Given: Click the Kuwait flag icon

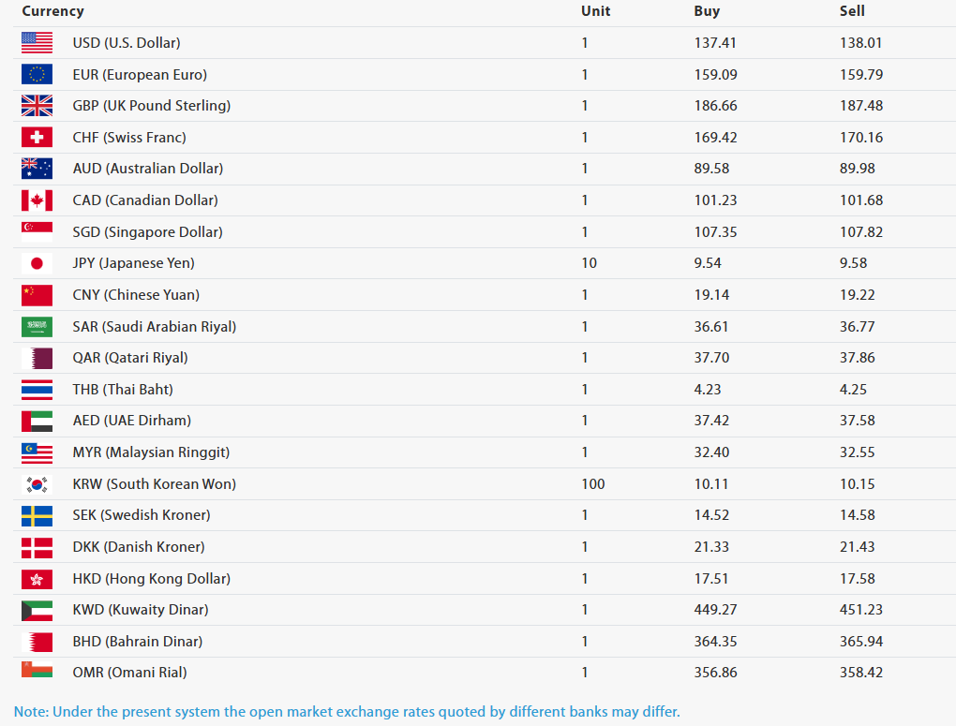Looking at the screenshot, I should (x=37, y=610).
